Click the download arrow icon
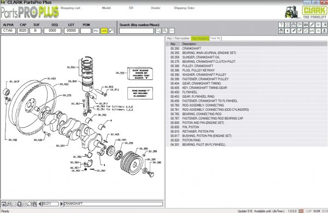Screen dimensions: 328x213 coord(324,31)
